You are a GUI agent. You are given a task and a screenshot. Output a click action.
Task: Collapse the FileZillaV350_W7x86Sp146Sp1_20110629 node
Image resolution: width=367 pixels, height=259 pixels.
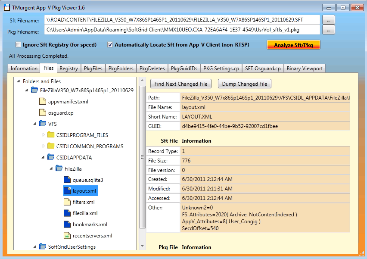pyautogui.click(x=27, y=90)
